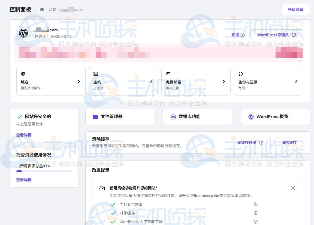Click the resource usage progress bar
Screen dimensions: 314x225
[x=44, y=171]
